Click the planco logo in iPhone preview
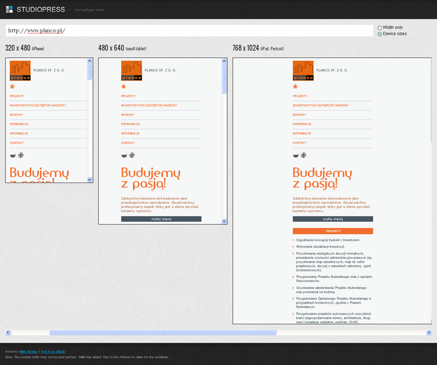The width and height of the screenshot is (437, 365). (x=20, y=71)
